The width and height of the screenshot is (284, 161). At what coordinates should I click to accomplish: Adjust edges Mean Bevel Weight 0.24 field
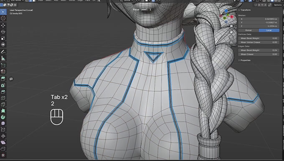click(x=259, y=50)
